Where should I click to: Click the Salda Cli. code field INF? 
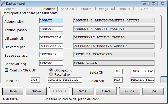coord(118,71)
